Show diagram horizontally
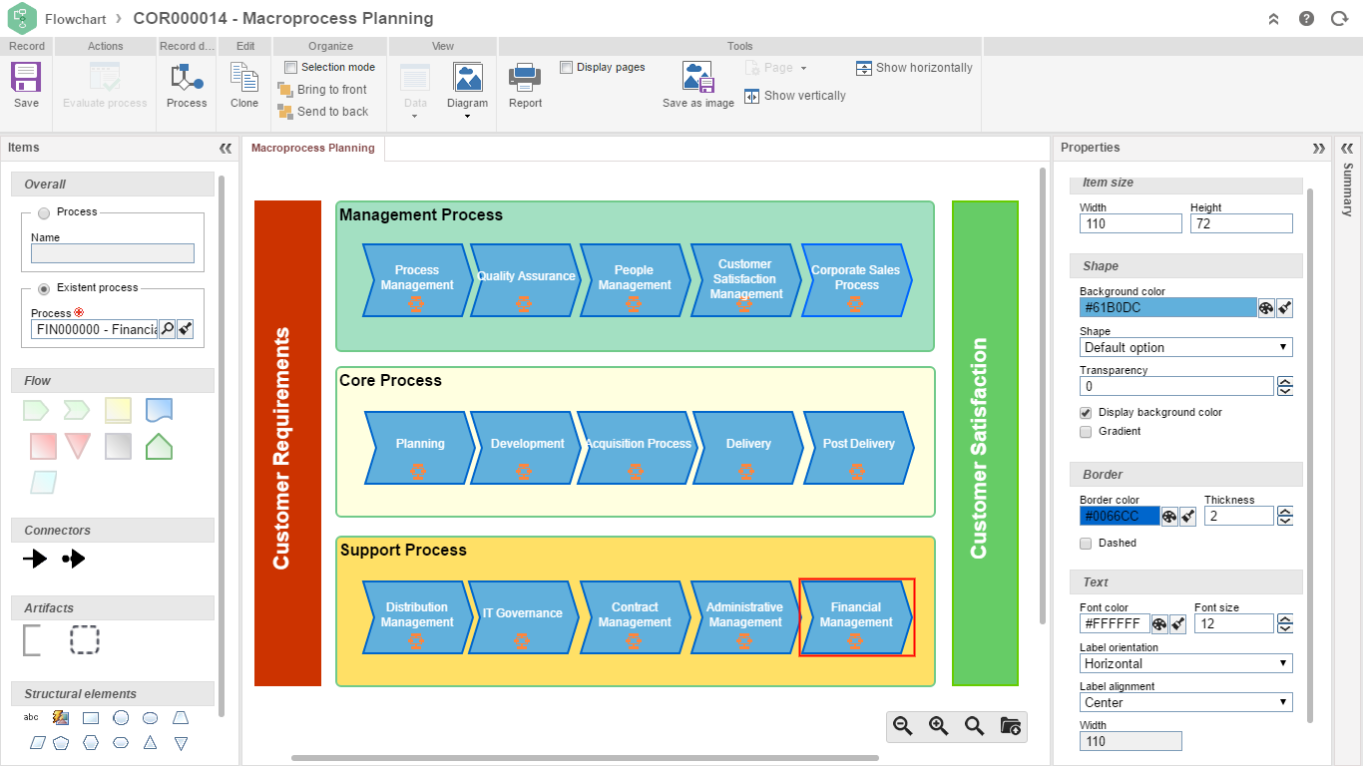Image resolution: width=1363 pixels, height=766 pixels. tap(914, 68)
